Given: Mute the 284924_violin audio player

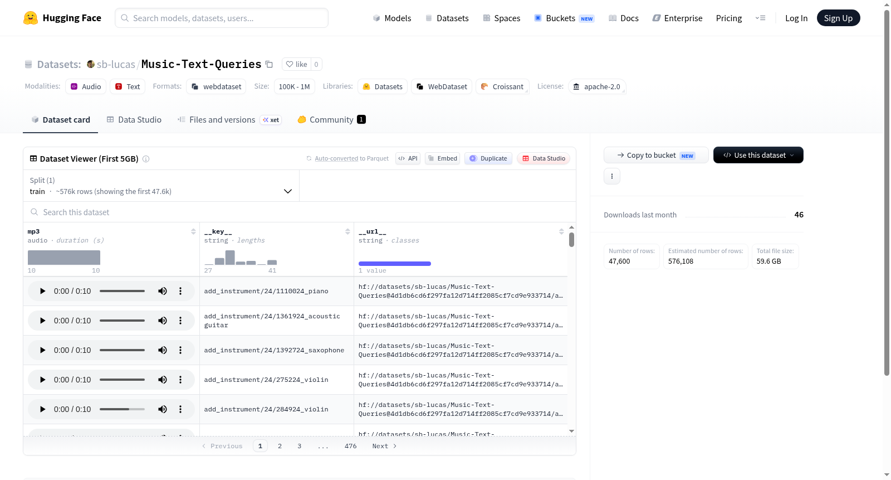Looking at the screenshot, I should pos(163,409).
